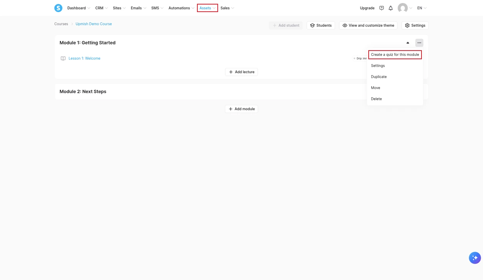Expand the Sales menu
The height and width of the screenshot is (280, 483).
click(227, 8)
